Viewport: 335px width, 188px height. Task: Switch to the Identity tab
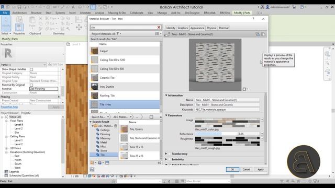click(x=171, y=28)
